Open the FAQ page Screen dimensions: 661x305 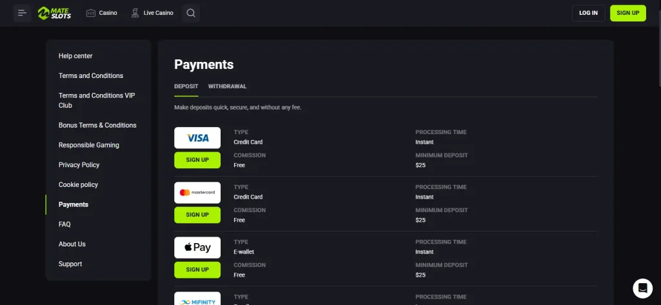pyautogui.click(x=65, y=224)
